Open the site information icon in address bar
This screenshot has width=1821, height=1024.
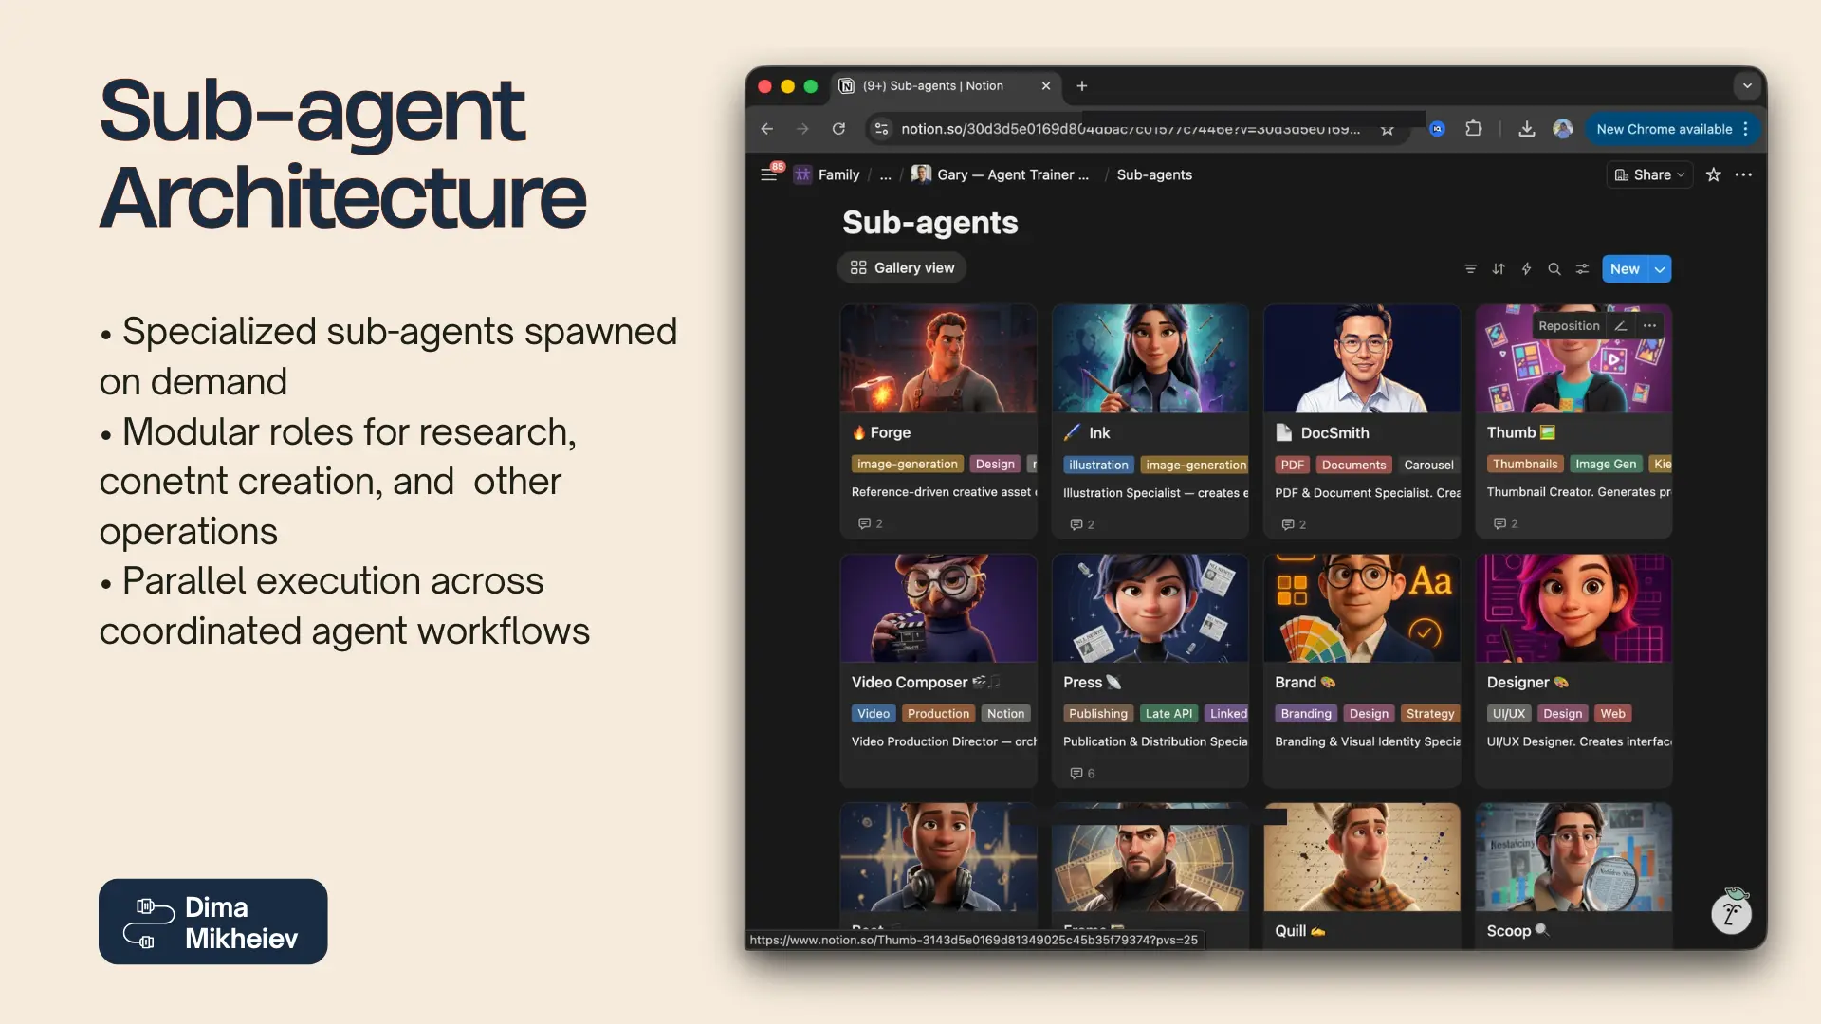881,129
